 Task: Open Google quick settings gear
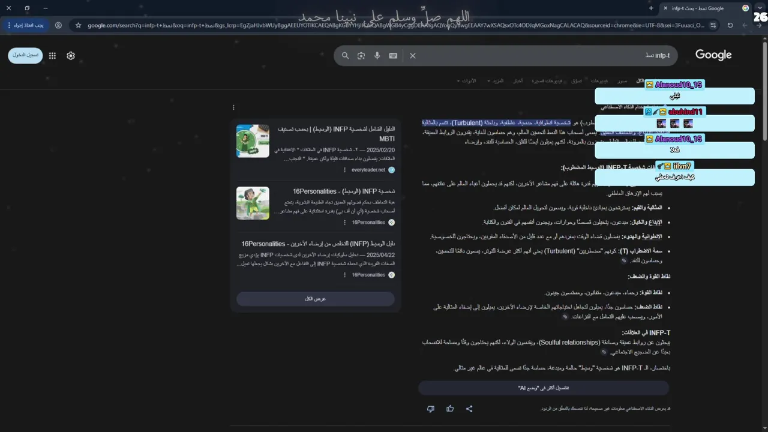pyautogui.click(x=71, y=55)
